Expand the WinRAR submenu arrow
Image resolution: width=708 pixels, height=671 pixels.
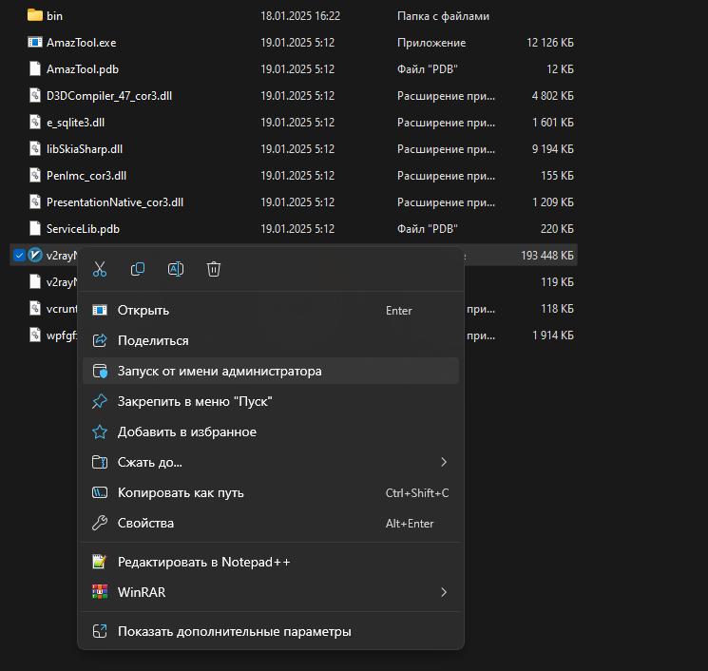pyautogui.click(x=444, y=592)
